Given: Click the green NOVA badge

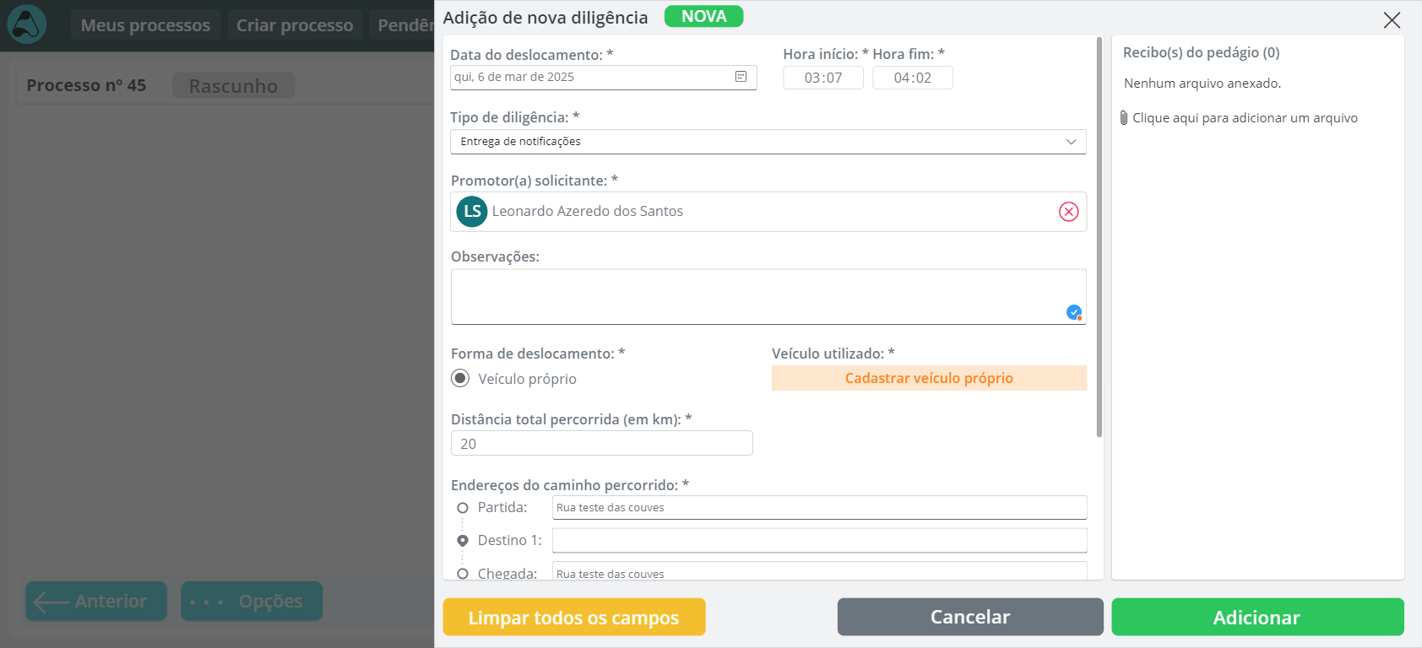Looking at the screenshot, I should pyautogui.click(x=704, y=16).
